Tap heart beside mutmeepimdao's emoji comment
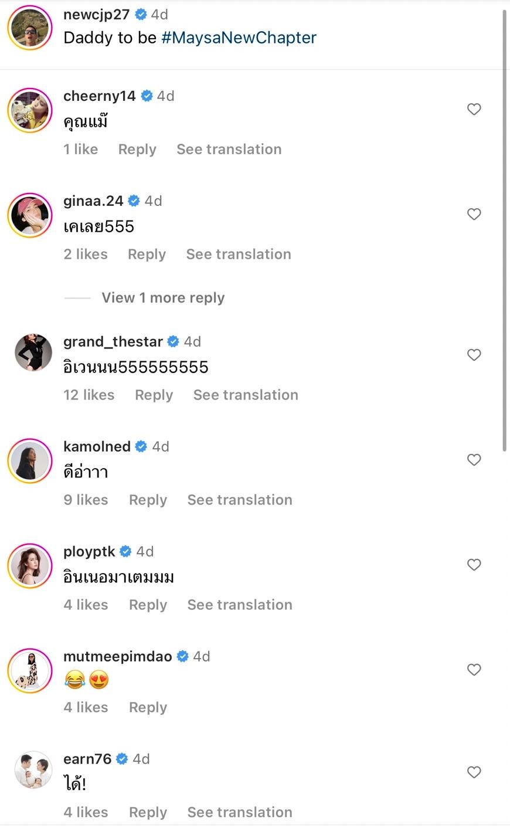Screen dimensions: 510x827 474,670
